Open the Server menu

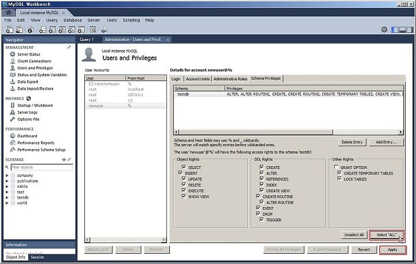(x=94, y=20)
